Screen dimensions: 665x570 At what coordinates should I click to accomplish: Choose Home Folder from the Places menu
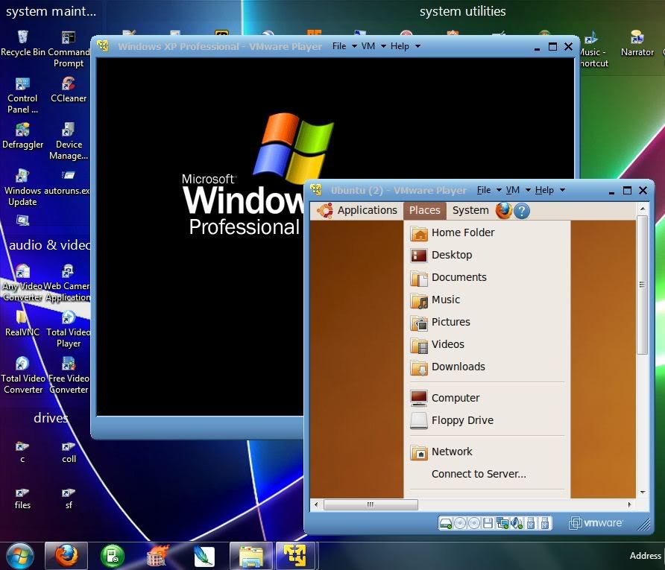coord(462,232)
